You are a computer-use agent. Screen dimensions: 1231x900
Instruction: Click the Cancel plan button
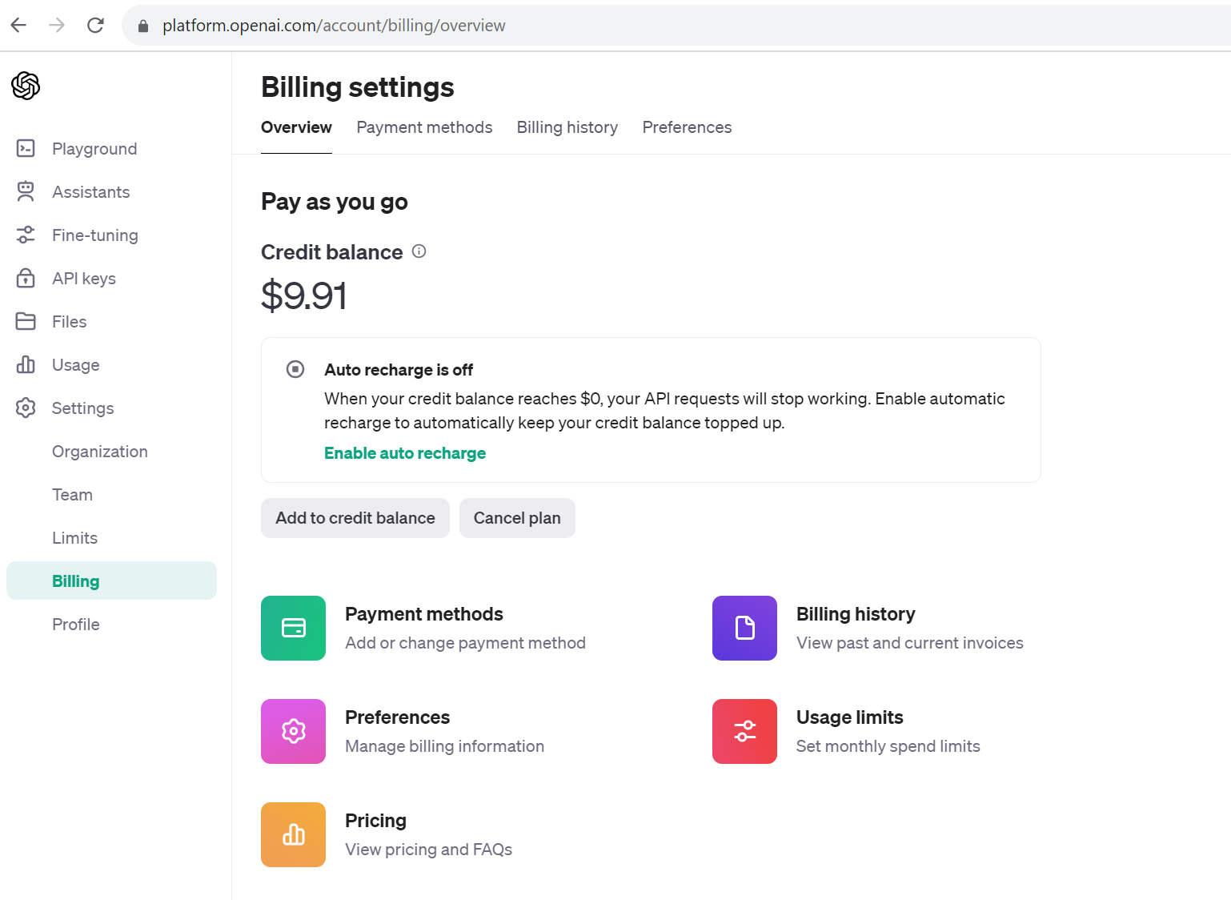(517, 518)
